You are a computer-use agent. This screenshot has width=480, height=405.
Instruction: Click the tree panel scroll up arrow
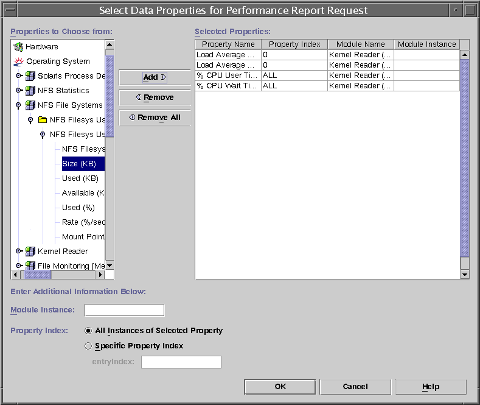tap(110, 44)
